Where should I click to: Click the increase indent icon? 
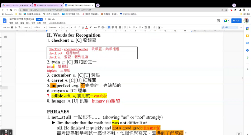point(149,27)
